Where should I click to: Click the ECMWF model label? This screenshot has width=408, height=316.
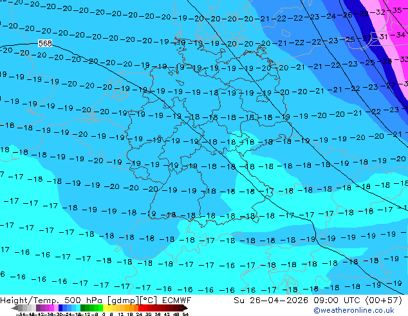[177, 301]
